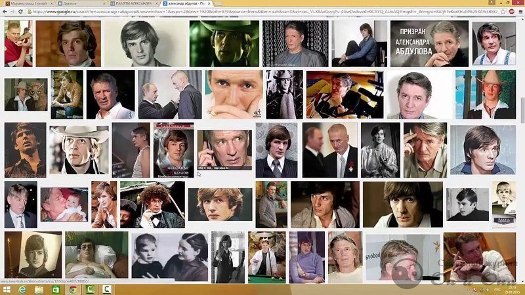Open the Windows Start button
This screenshot has height=295, width=525.
click(x=7, y=289)
